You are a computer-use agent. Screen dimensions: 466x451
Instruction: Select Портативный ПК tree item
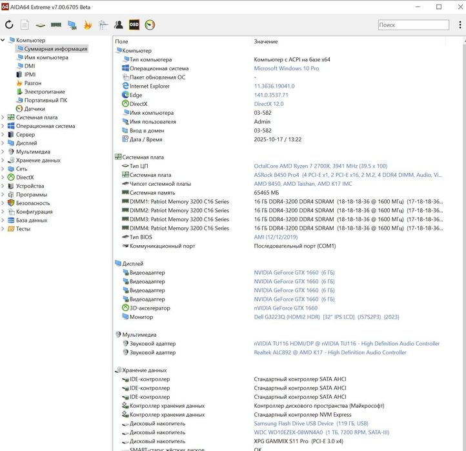coord(45,100)
